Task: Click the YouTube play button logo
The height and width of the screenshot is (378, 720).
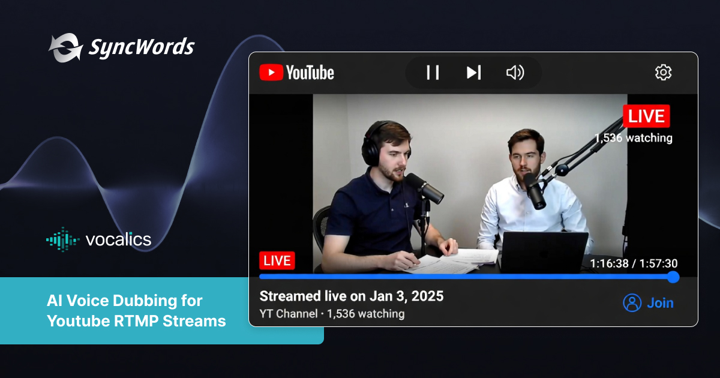Action: coord(272,73)
